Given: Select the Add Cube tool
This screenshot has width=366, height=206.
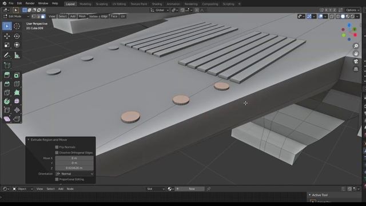Looking at the screenshot, I should (x=7, y=66).
